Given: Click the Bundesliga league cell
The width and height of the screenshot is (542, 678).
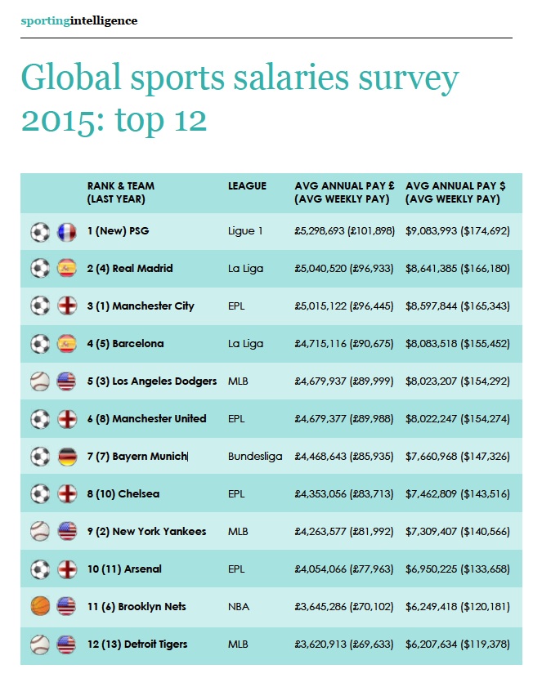Looking at the screenshot, I should point(255,457).
